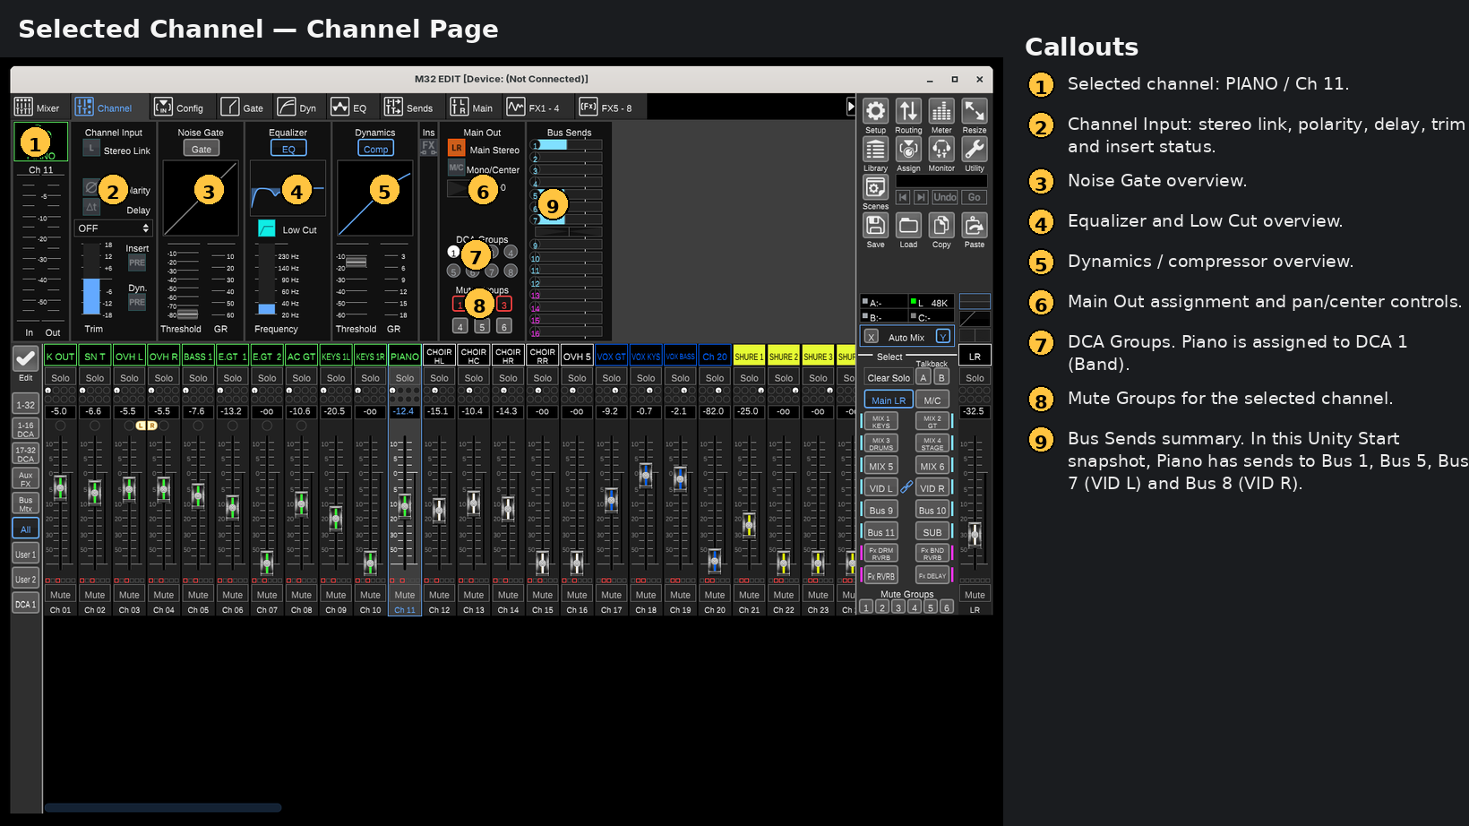This screenshot has height=826, width=1469.
Task: Open the Setup panel
Action: [x=875, y=111]
